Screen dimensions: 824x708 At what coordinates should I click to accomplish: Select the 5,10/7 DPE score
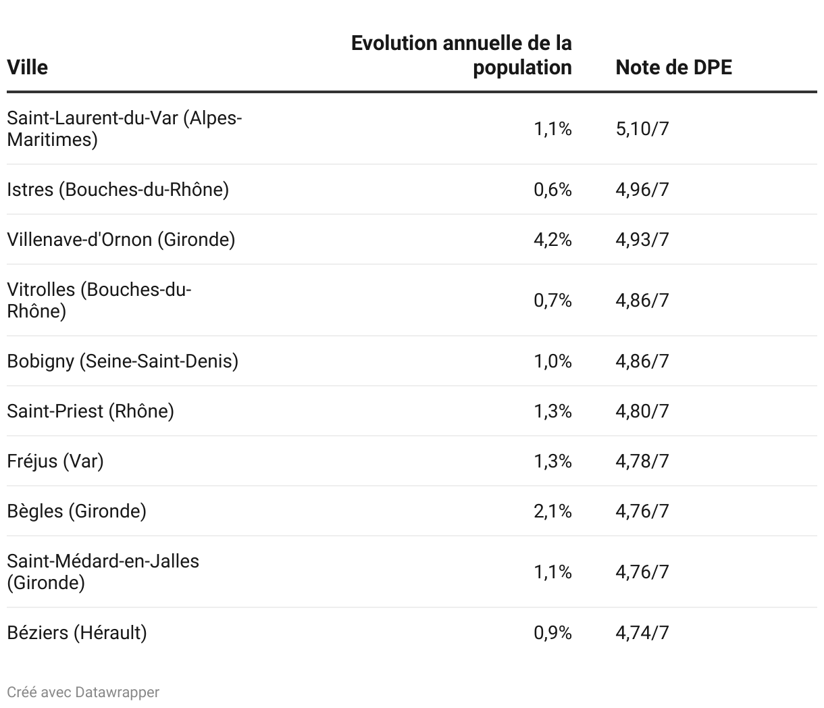click(642, 128)
